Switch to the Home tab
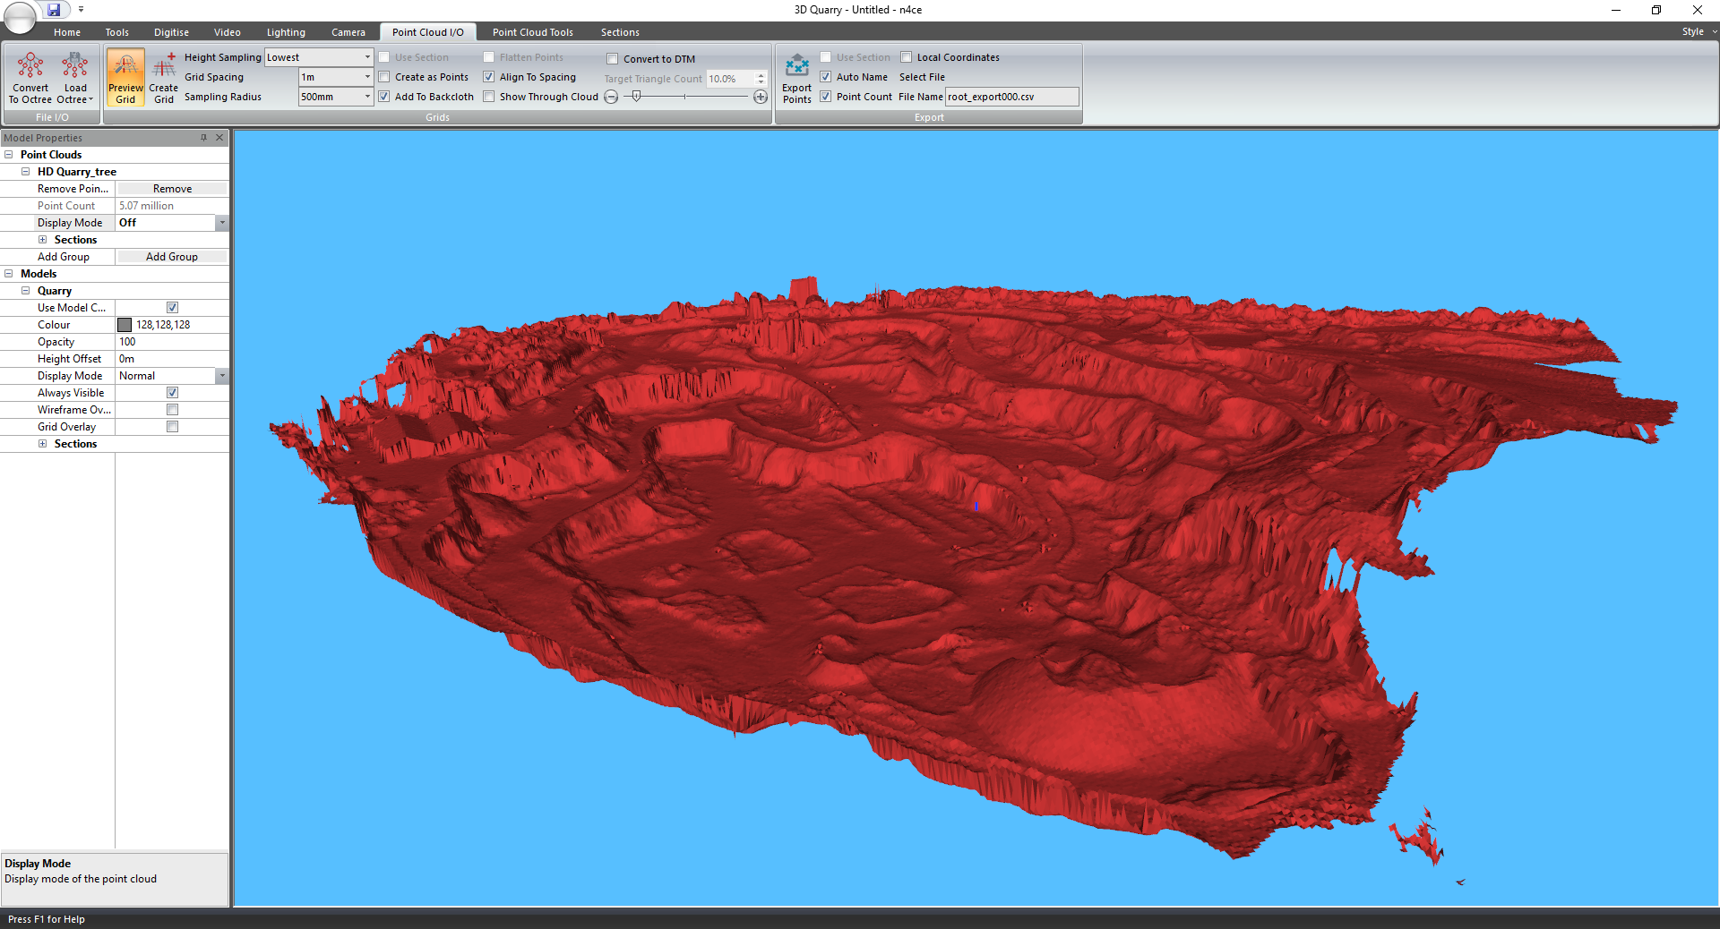 (x=67, y=32)
